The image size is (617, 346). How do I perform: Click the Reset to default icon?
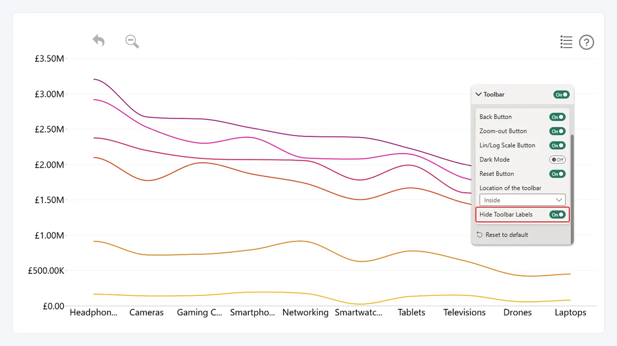pos(480,235)
